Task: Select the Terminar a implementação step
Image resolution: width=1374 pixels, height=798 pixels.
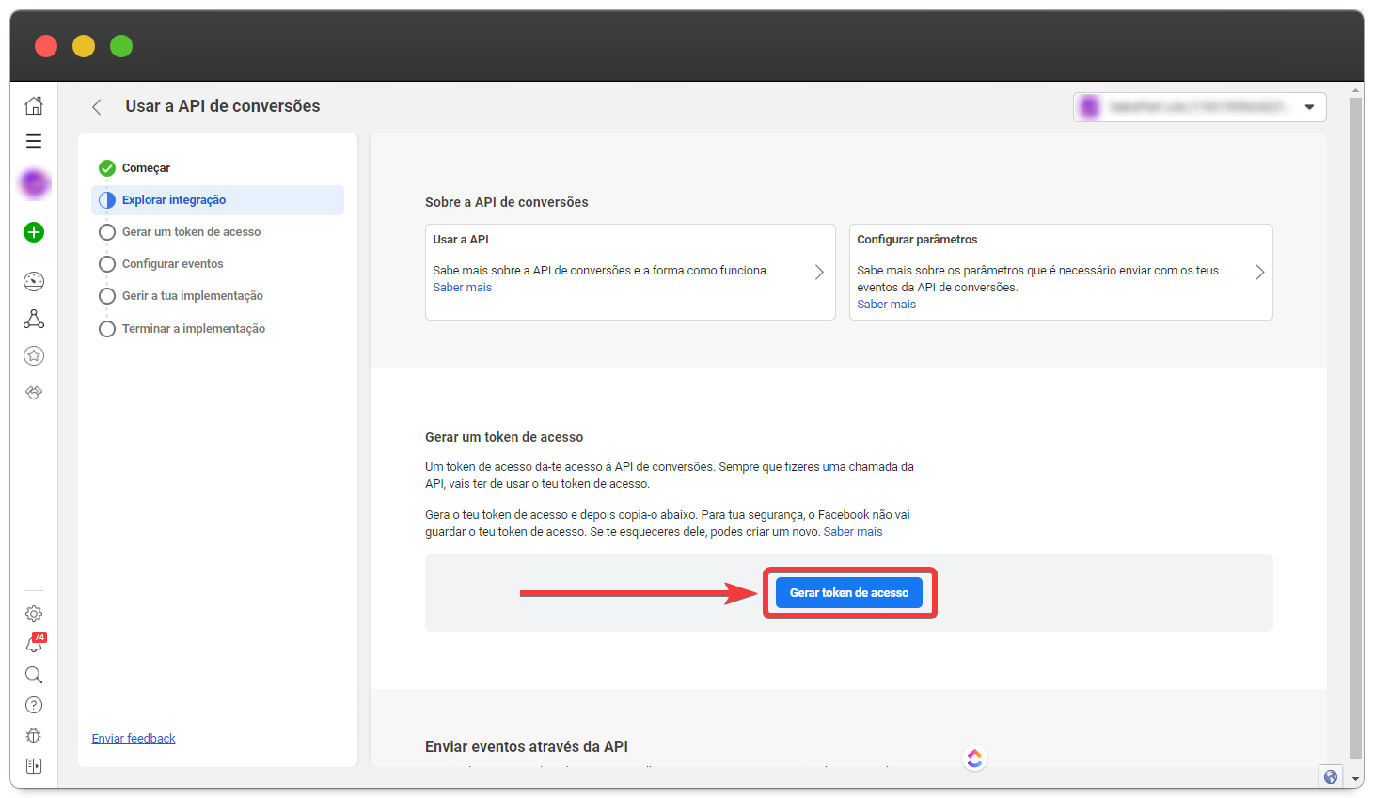Action: [x=193, y=329]
